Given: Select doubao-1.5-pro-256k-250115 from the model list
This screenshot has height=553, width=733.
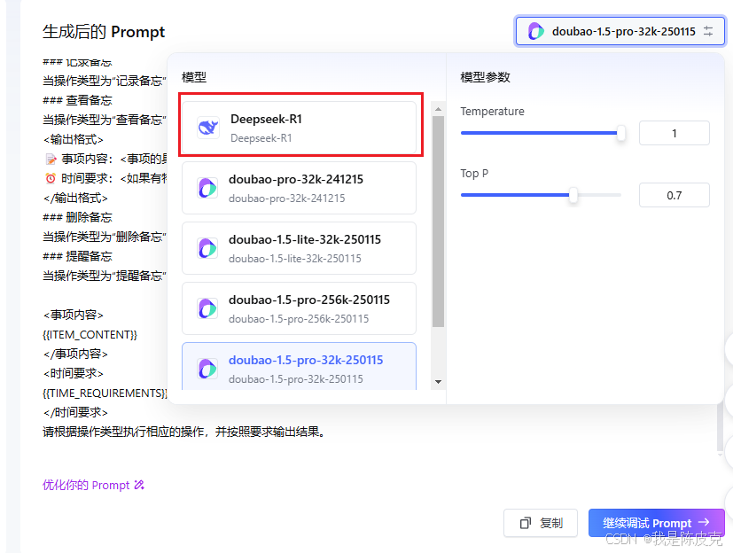Looking at the screenshot, I should (300, 308).
